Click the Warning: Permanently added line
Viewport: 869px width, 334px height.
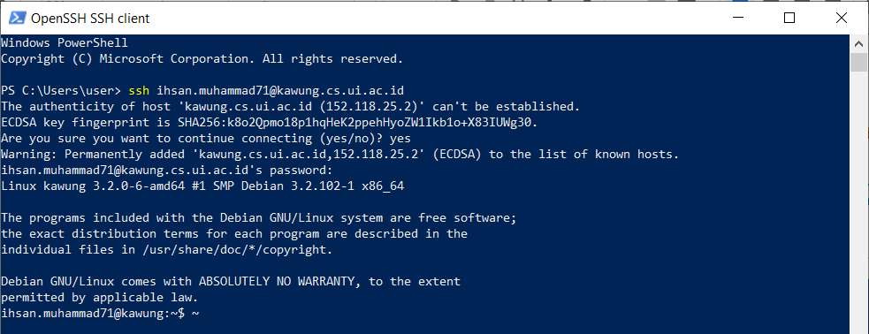point(340,155)
